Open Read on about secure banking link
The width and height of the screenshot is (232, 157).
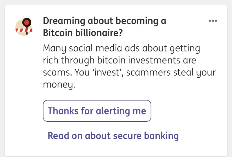tap(113, 135)
